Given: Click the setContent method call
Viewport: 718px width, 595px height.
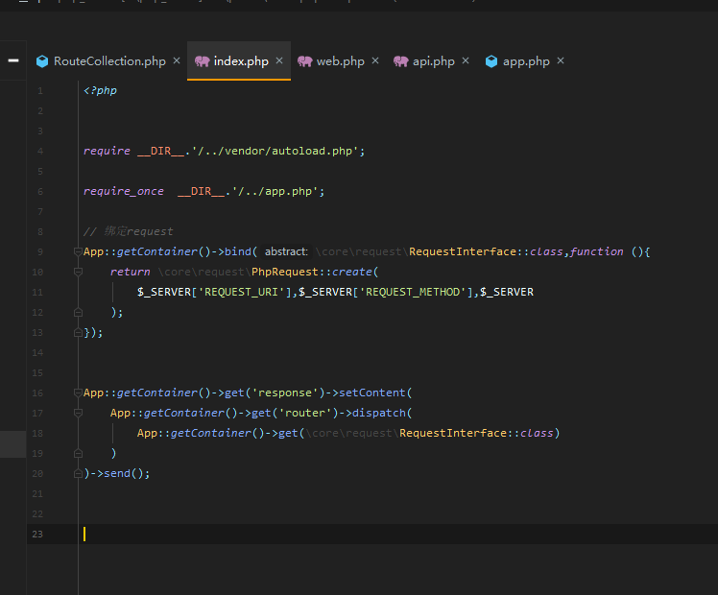Looking at the screenshot, I should 372,393.
